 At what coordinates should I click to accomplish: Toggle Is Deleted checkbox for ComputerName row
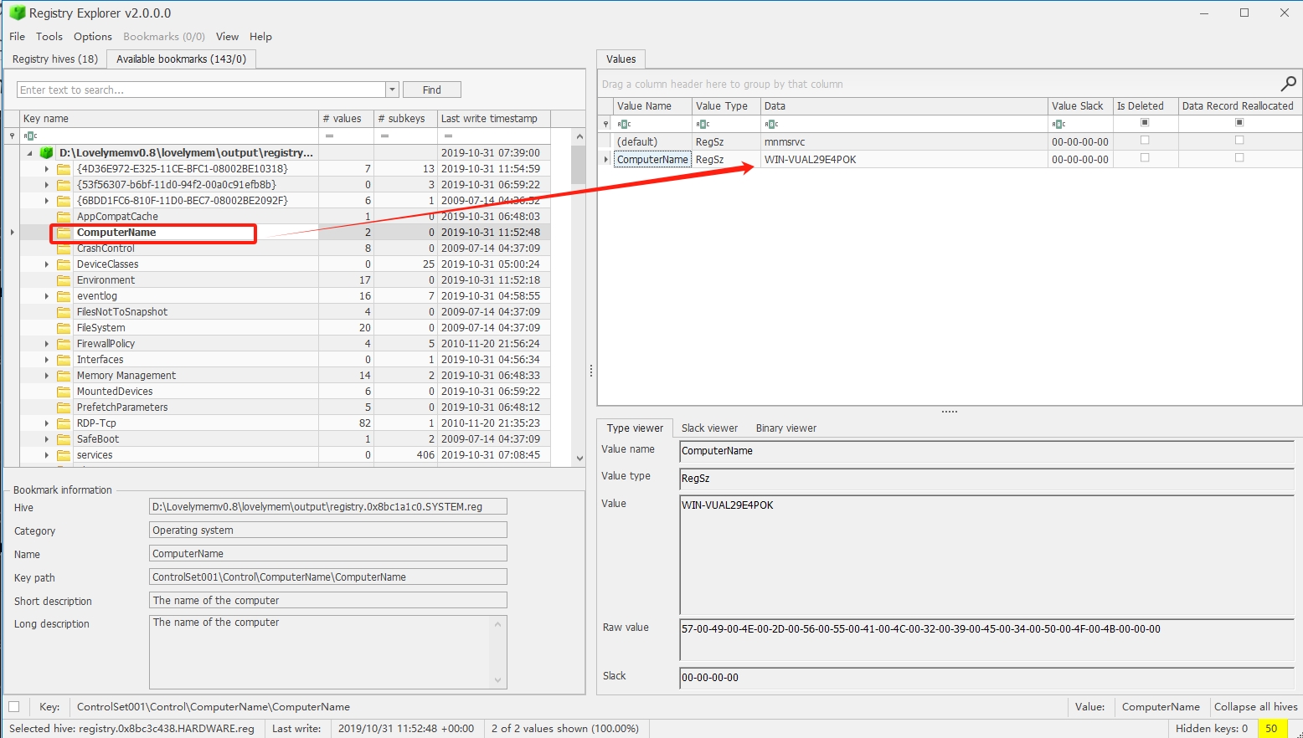point(1145,158)
